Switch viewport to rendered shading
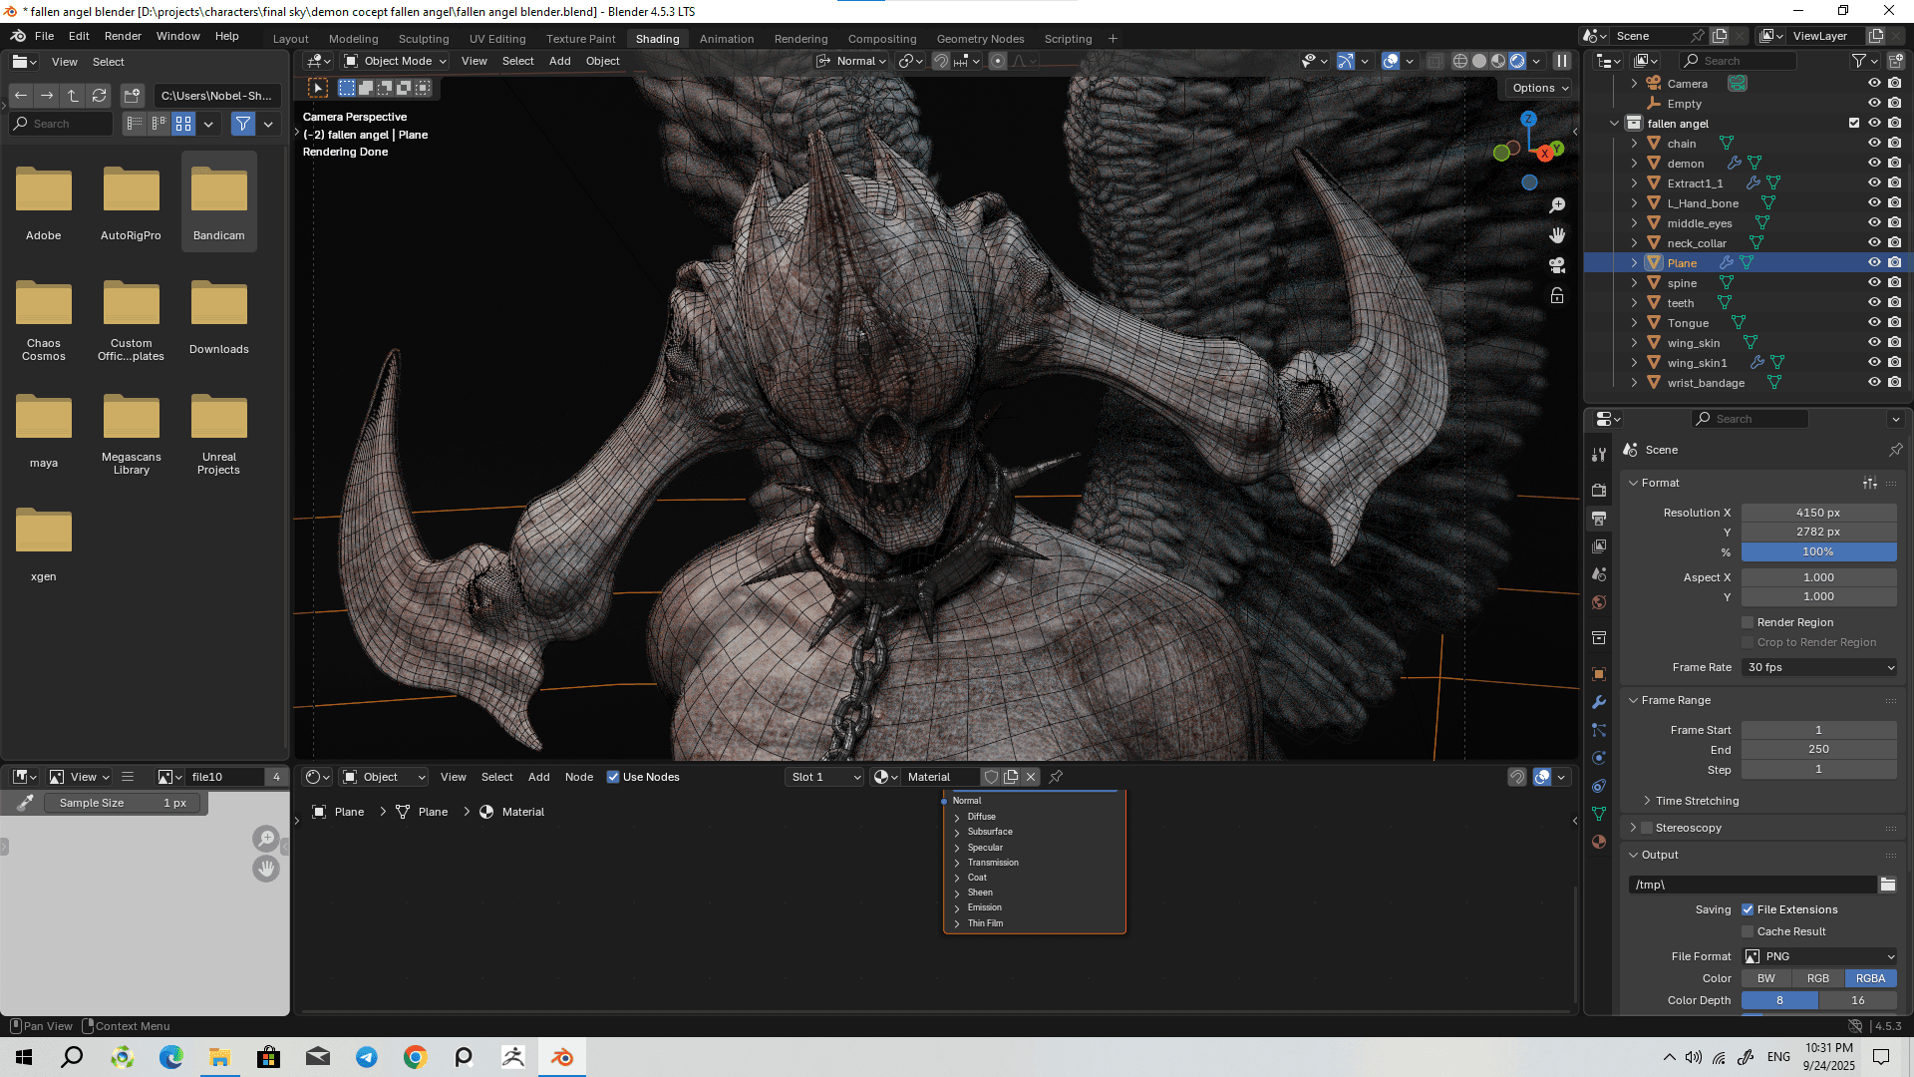 [x=1517, y=61]
